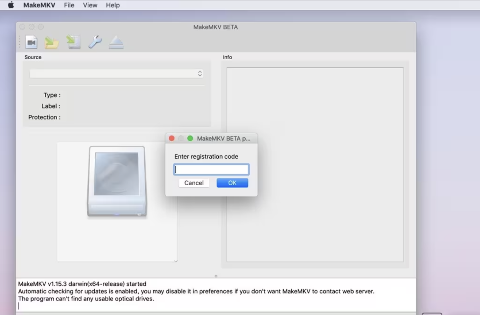
Task: Expand the Source drive dropdown
Action: click(116, 74)
